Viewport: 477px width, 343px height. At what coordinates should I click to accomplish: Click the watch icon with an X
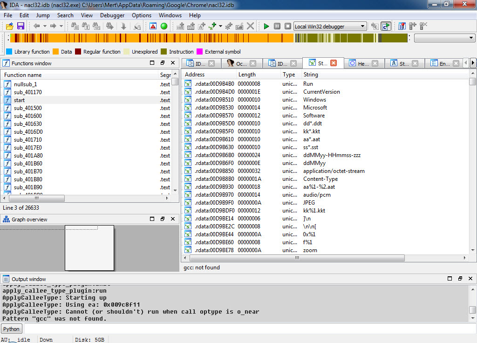(423, 26)
